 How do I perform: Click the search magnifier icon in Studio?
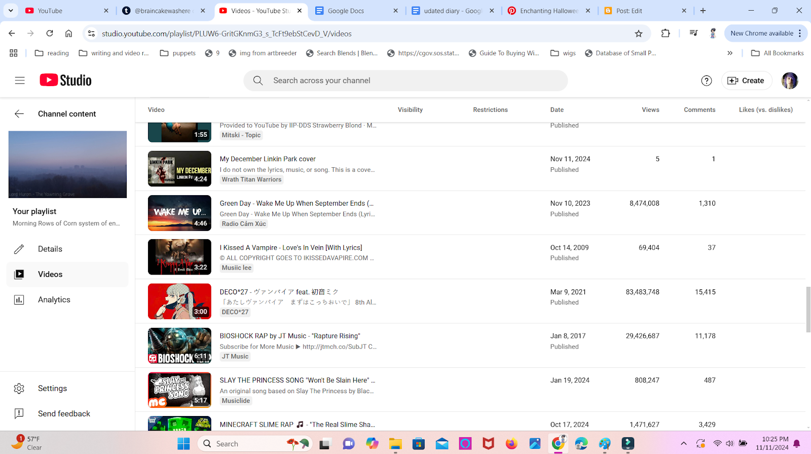click(258, 81)
